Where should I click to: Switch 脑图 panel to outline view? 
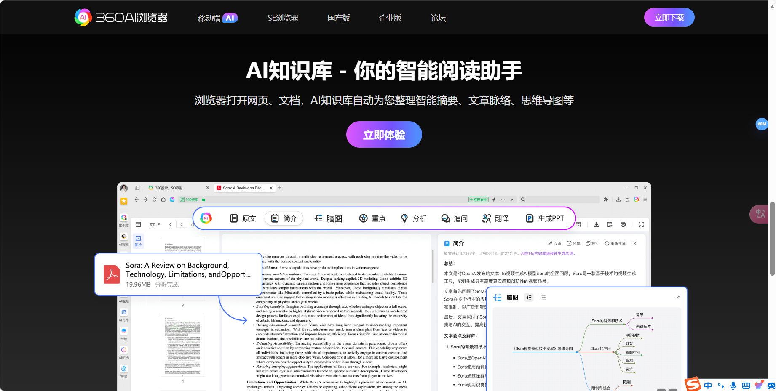pos(543,297)
